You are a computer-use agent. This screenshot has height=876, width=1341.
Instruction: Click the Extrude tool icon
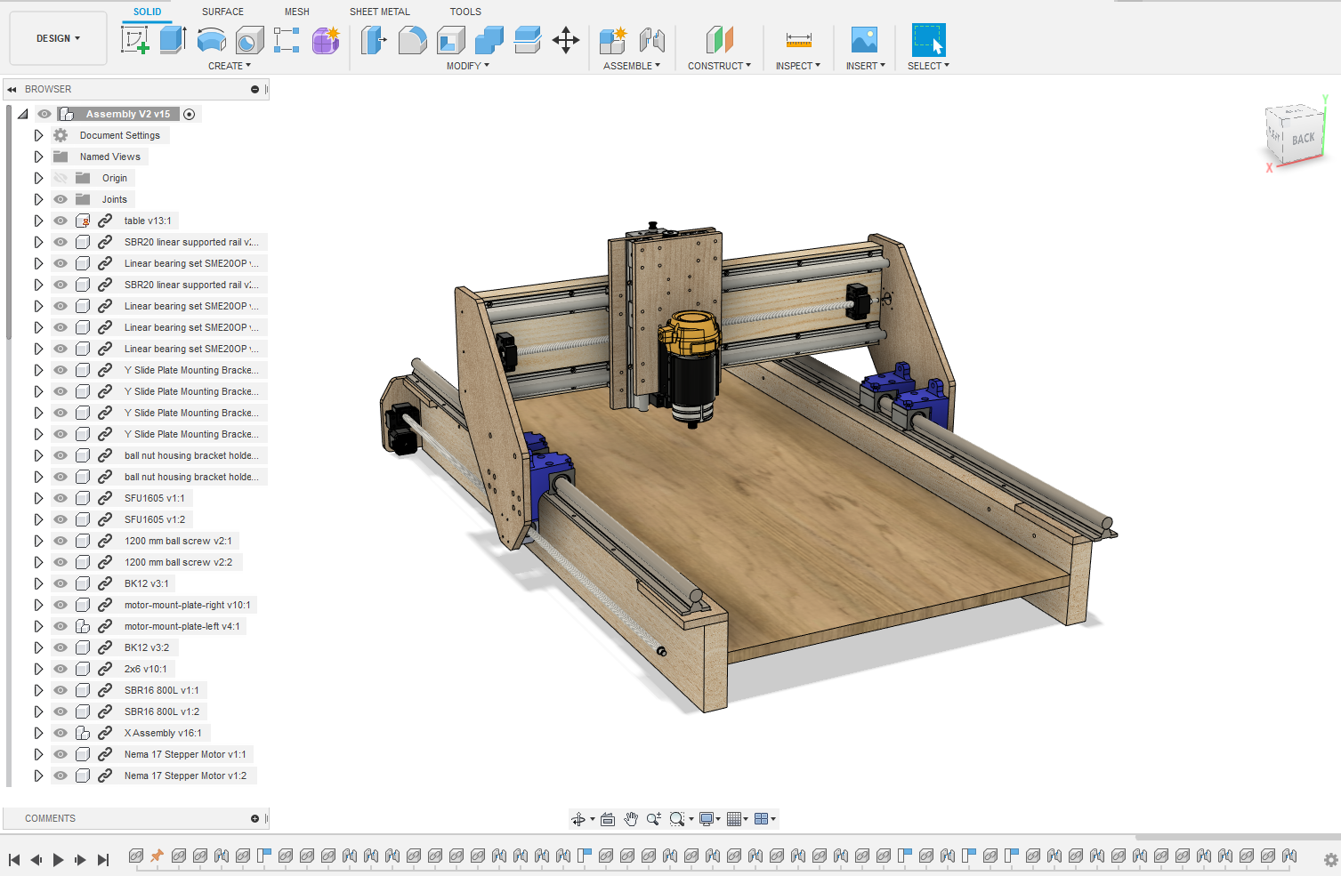173,40
